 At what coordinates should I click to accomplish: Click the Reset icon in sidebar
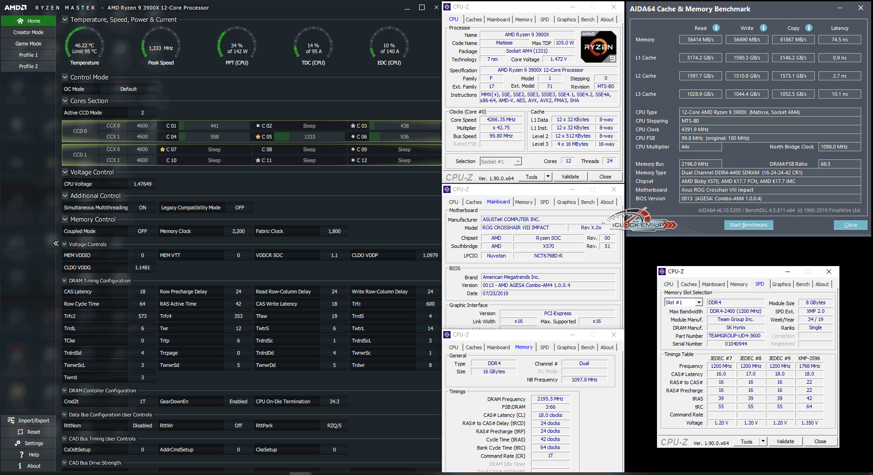coord(20,432)
